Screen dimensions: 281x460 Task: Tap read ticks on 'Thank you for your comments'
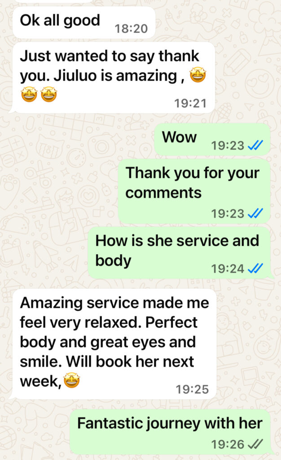[x=255, y=213]
